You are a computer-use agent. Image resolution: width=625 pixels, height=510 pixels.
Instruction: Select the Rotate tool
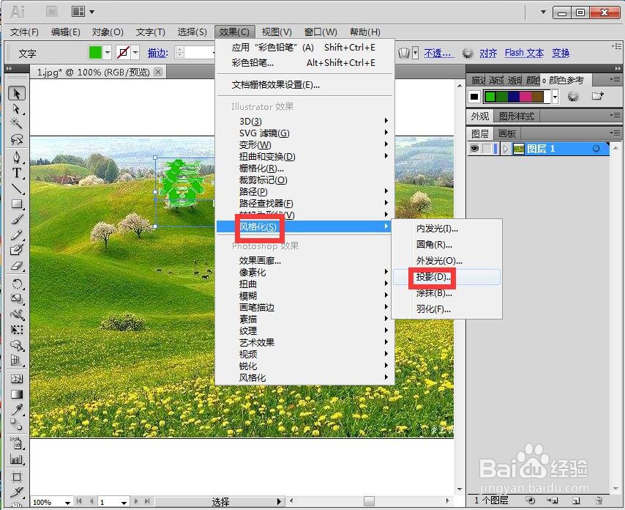click(x=17, y=284)
